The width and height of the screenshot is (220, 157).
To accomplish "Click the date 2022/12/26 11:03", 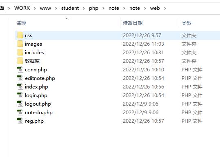I will pos(143,44).
